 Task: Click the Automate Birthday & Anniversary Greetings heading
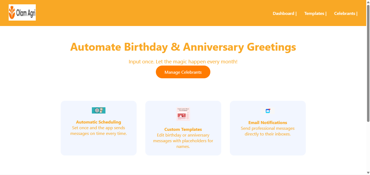(x=183, y=47)
